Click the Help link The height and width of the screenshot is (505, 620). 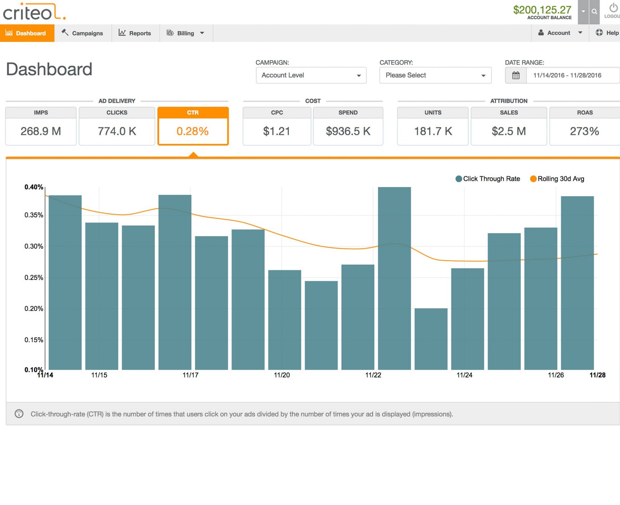pos(611,33)
